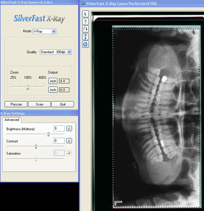The image size is (204, 211).
Task: Flip the image with the mirror arrows icon
Action: point(85,37)
